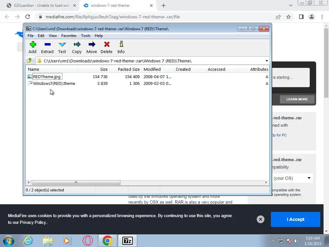Open the Chrome tab search chevron
This screenshot has height=247, width=329.
(290, 5)
